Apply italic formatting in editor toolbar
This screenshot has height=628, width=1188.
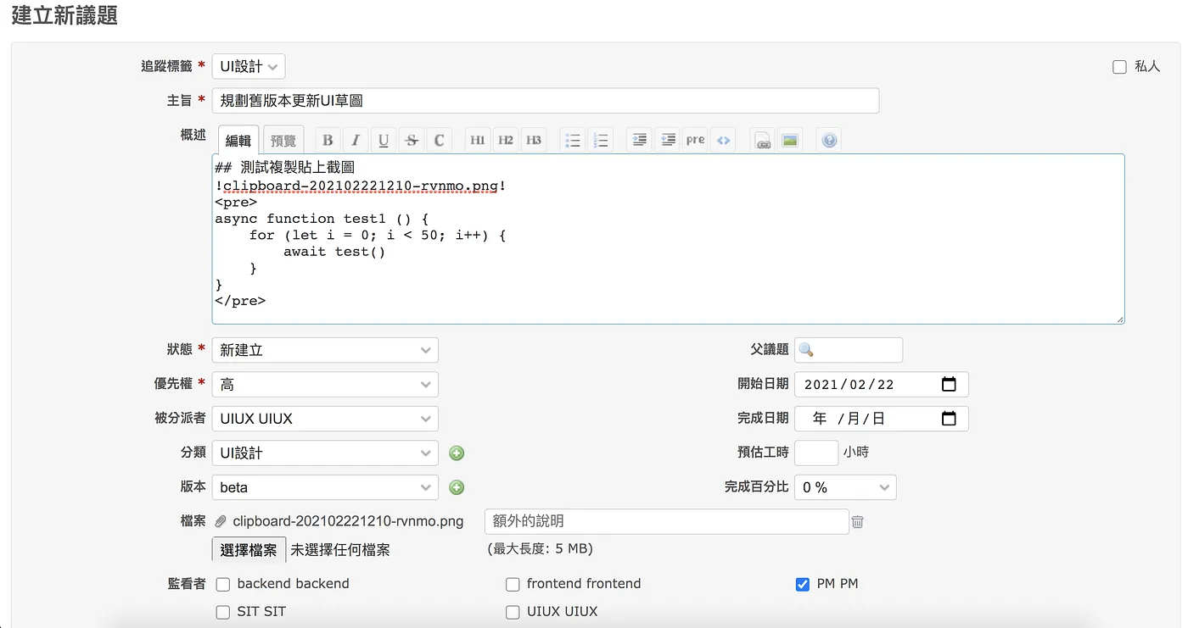click(x=356, y=140)
